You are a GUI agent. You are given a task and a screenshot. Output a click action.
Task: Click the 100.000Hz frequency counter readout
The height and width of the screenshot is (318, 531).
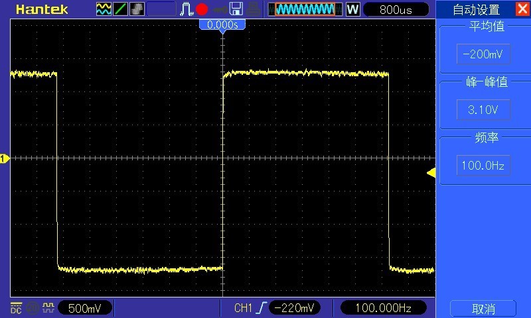pyautogui.click(x=382, y=308)
